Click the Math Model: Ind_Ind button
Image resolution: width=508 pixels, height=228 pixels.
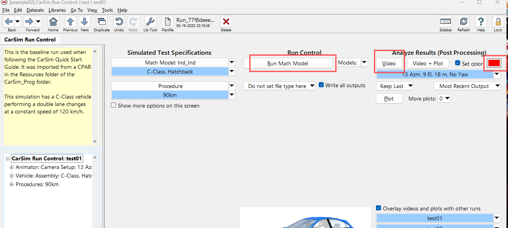[170, 63]
